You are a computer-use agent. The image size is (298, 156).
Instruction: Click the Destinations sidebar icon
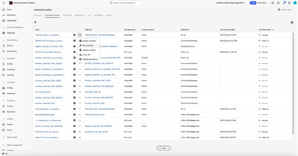click(x=4, y=51)
